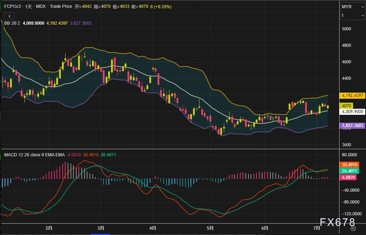Click the 4,192.4397 upper band price tag
The height and width of the screenshot is (235, 366).
pyautogui.click(x=352, y=96)
